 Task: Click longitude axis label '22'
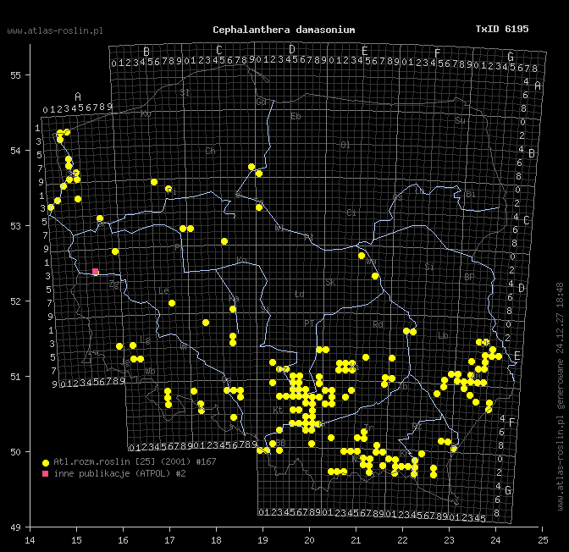[x=402, y=540]
